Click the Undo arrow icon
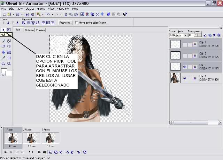Screen dimensions: 223x160 pyautogui.click(x=48, y=14)
